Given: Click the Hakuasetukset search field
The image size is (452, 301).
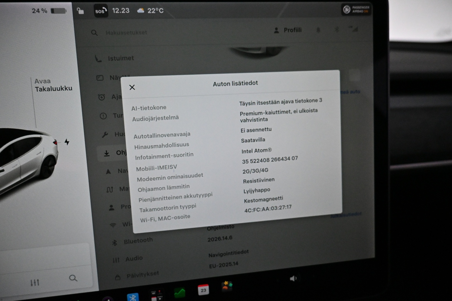Looking at the screenshot, I should 126,33.
